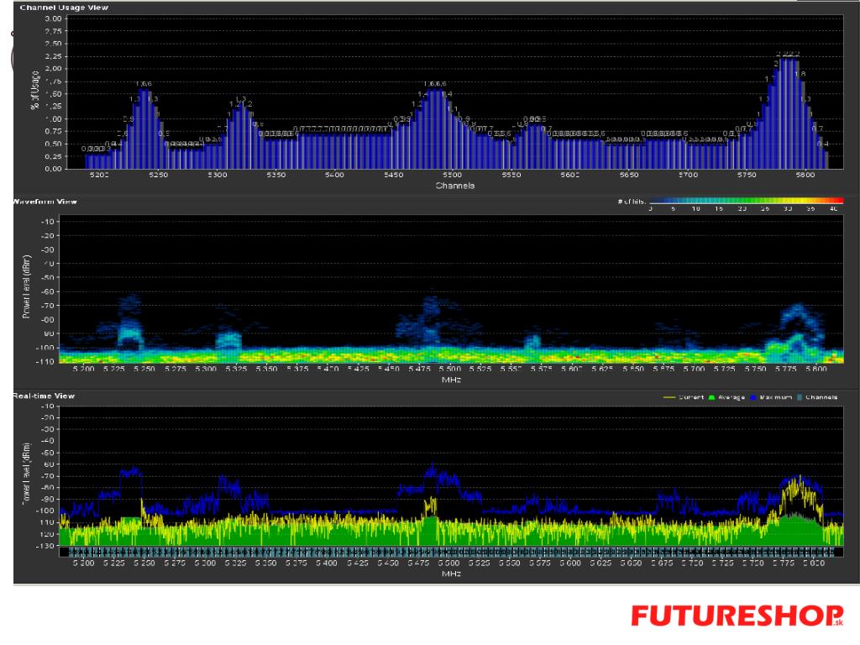
Task: Click the FUTURESHOP logo
Action: click(x=737, y=616)
